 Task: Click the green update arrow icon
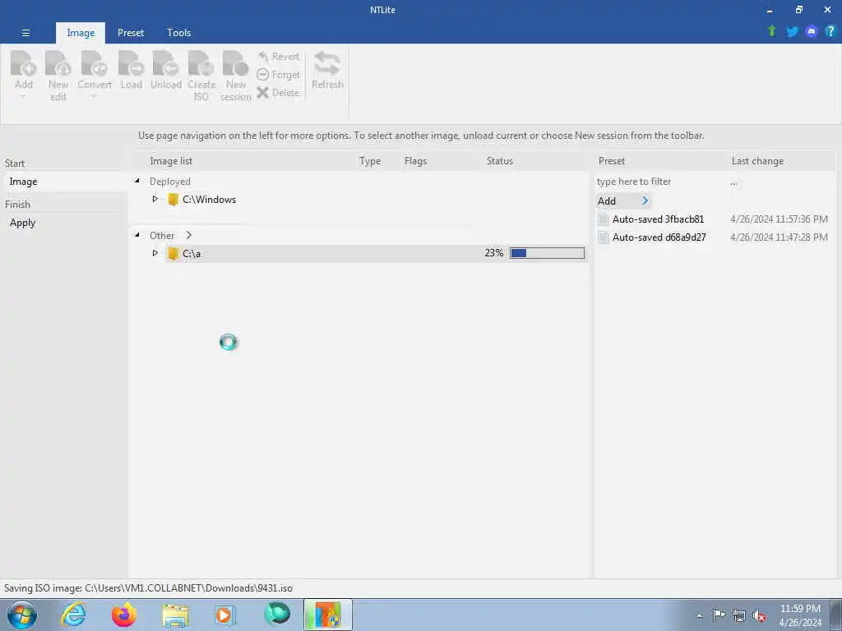(x=771, y=31)
